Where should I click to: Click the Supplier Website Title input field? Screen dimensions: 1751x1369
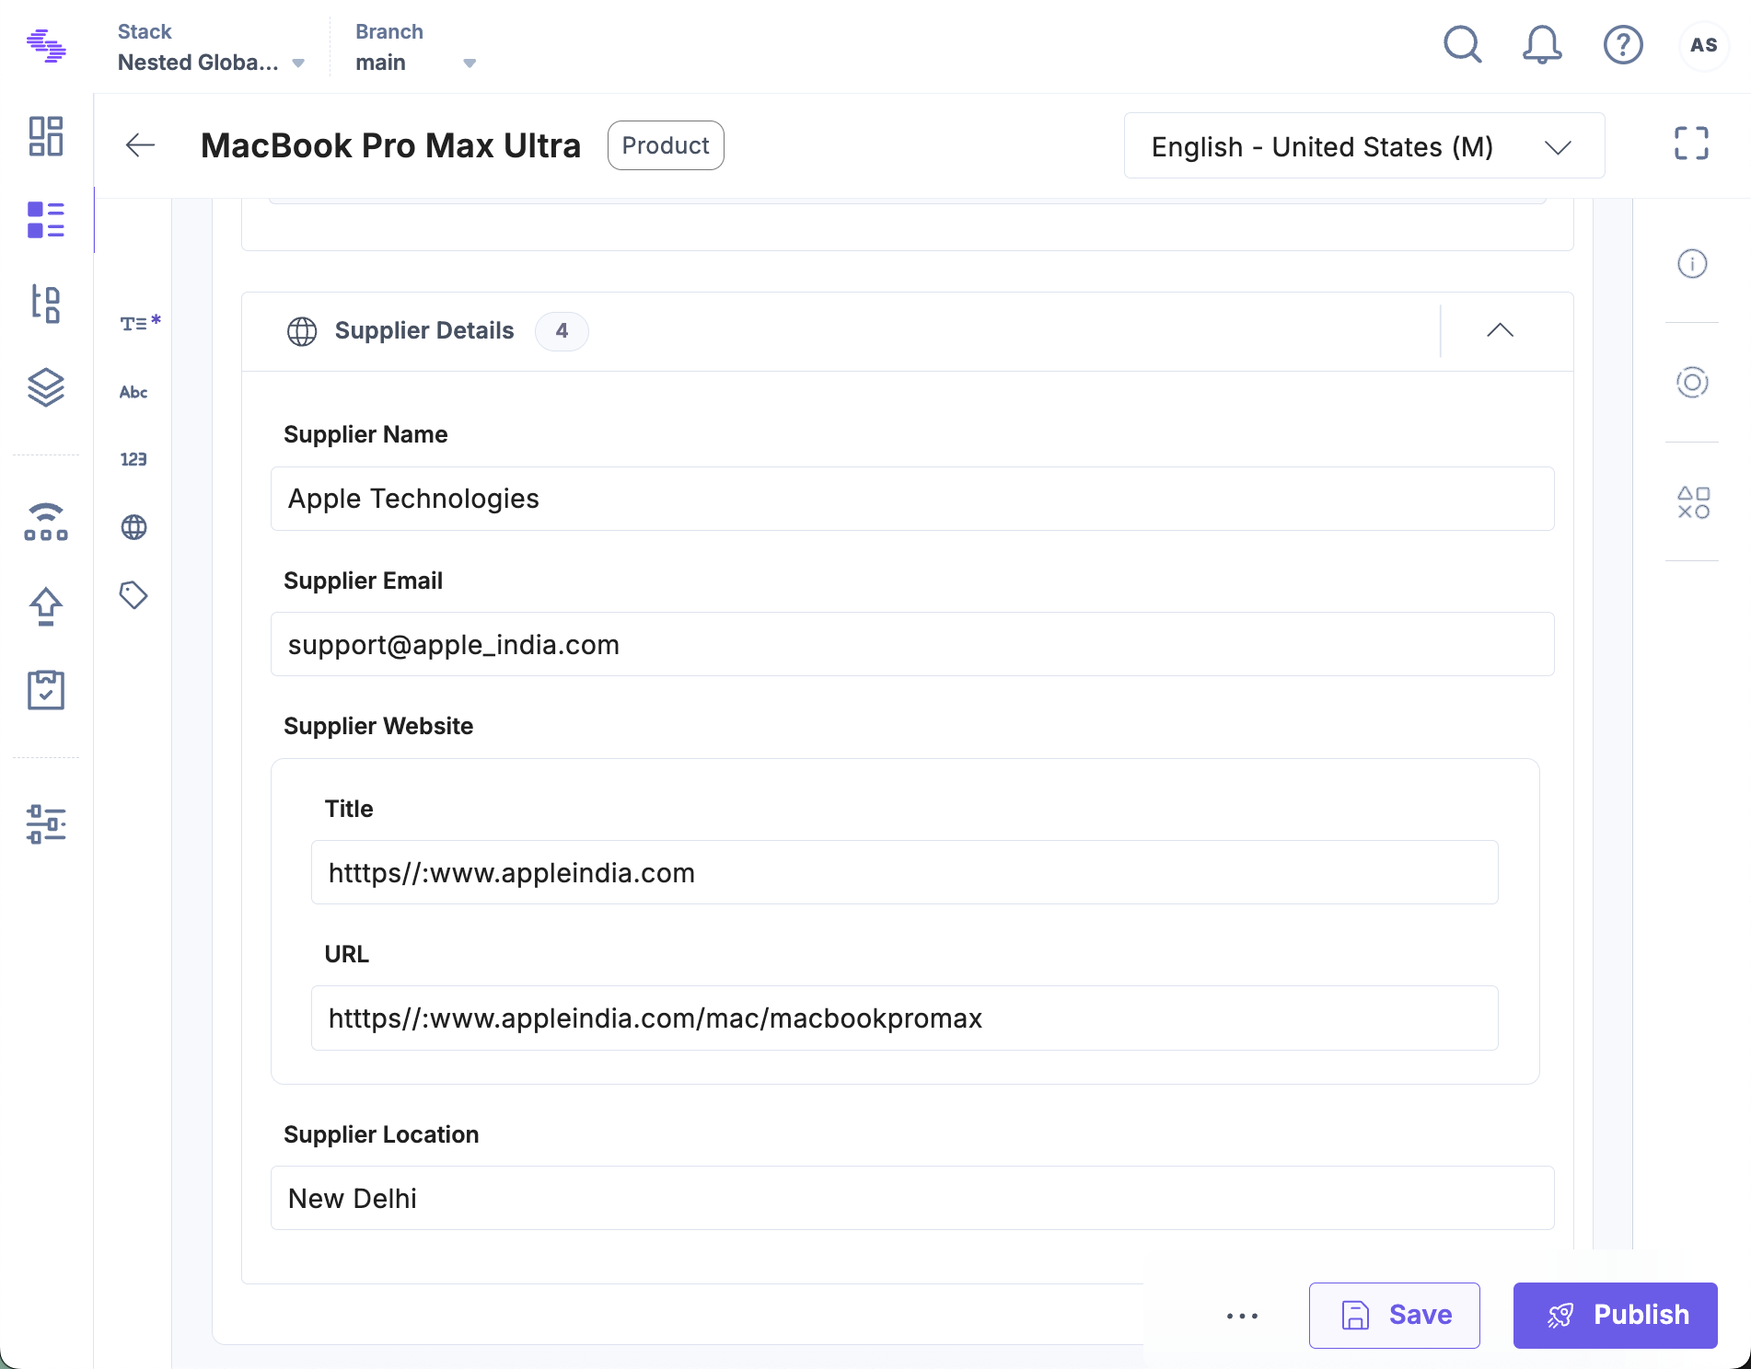905,872
